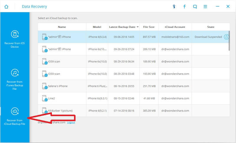The image size is (236, 143).
Task: Click model iPhone 6s(9.3.1) cell
Action: 97,98
